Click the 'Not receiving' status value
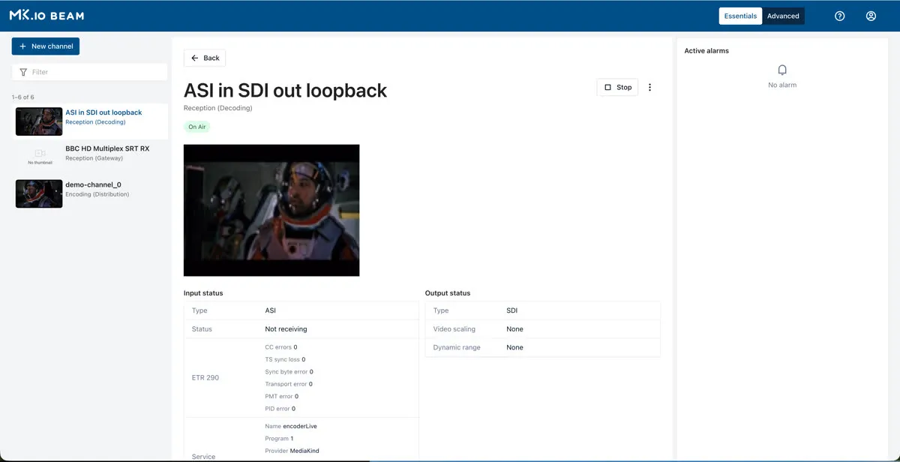The height and width of the screenshot is (462, 900). point(286,328)
